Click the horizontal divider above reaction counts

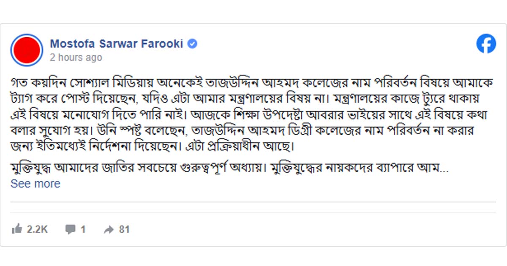click(253, 202)
